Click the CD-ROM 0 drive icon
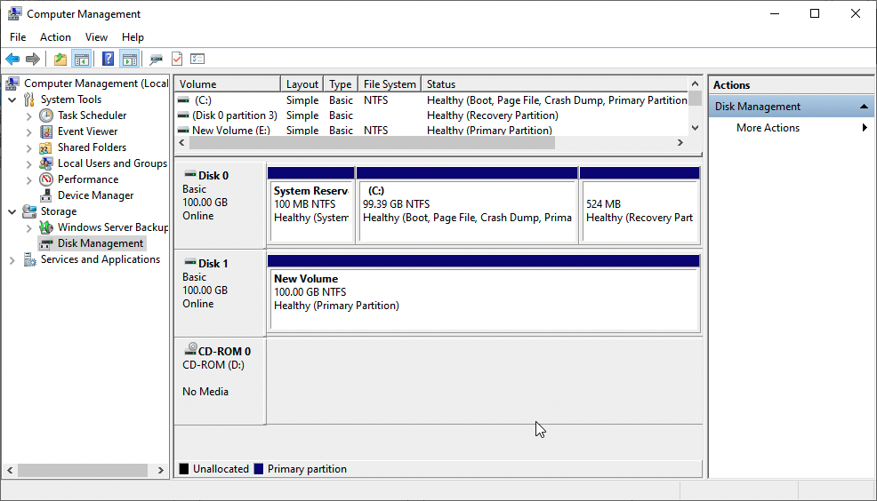 tap(190, 349)
